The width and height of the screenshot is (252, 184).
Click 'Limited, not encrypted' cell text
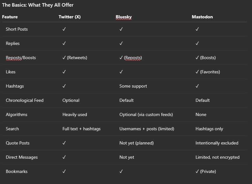coord(218,157)
